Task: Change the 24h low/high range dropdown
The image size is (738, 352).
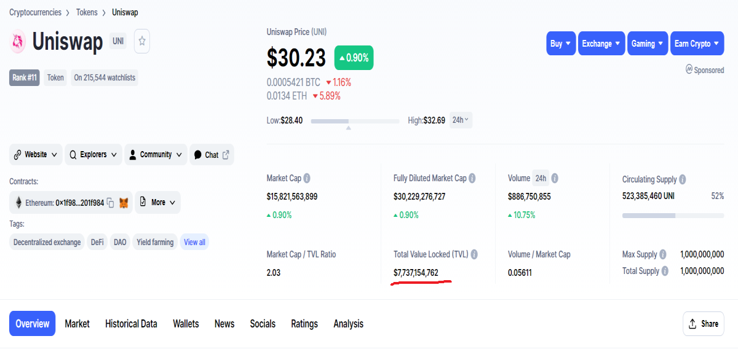Action: (x=461, y=120)
